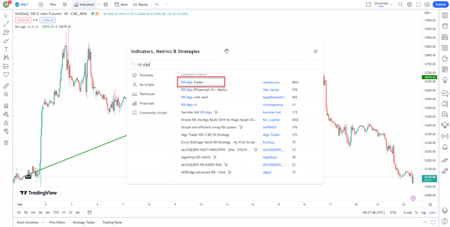Expand the favorite indicators dropdown arrow
Viewport: 450px width, 227px height.
pyautogui.click(x=99, y=4)
